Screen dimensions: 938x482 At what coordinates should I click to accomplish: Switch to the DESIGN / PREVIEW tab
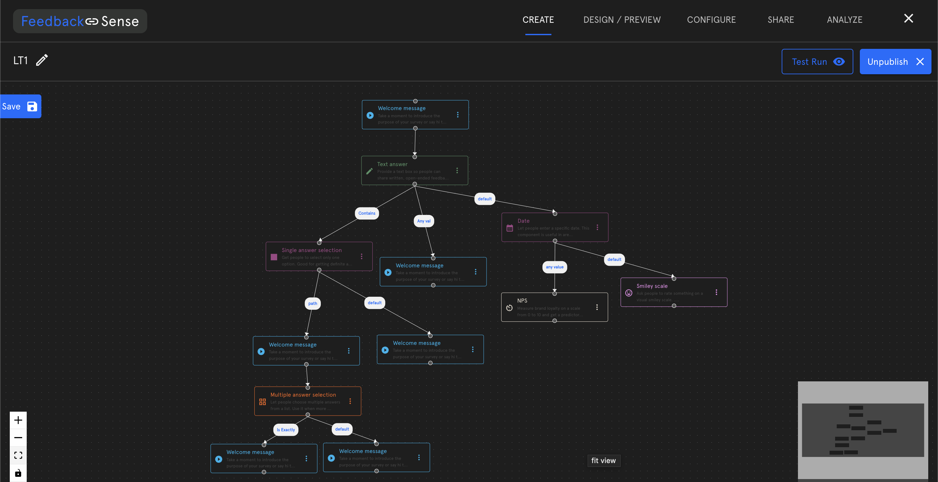click(621, 20)
